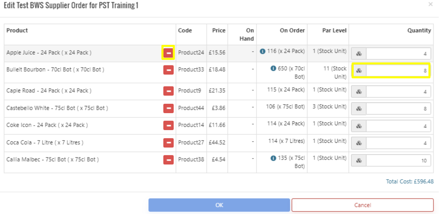Remove Caple Road row via minus icon

tap(168, 91)
